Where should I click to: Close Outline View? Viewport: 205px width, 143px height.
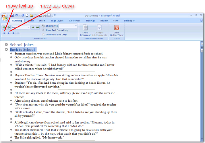(117, 30)
